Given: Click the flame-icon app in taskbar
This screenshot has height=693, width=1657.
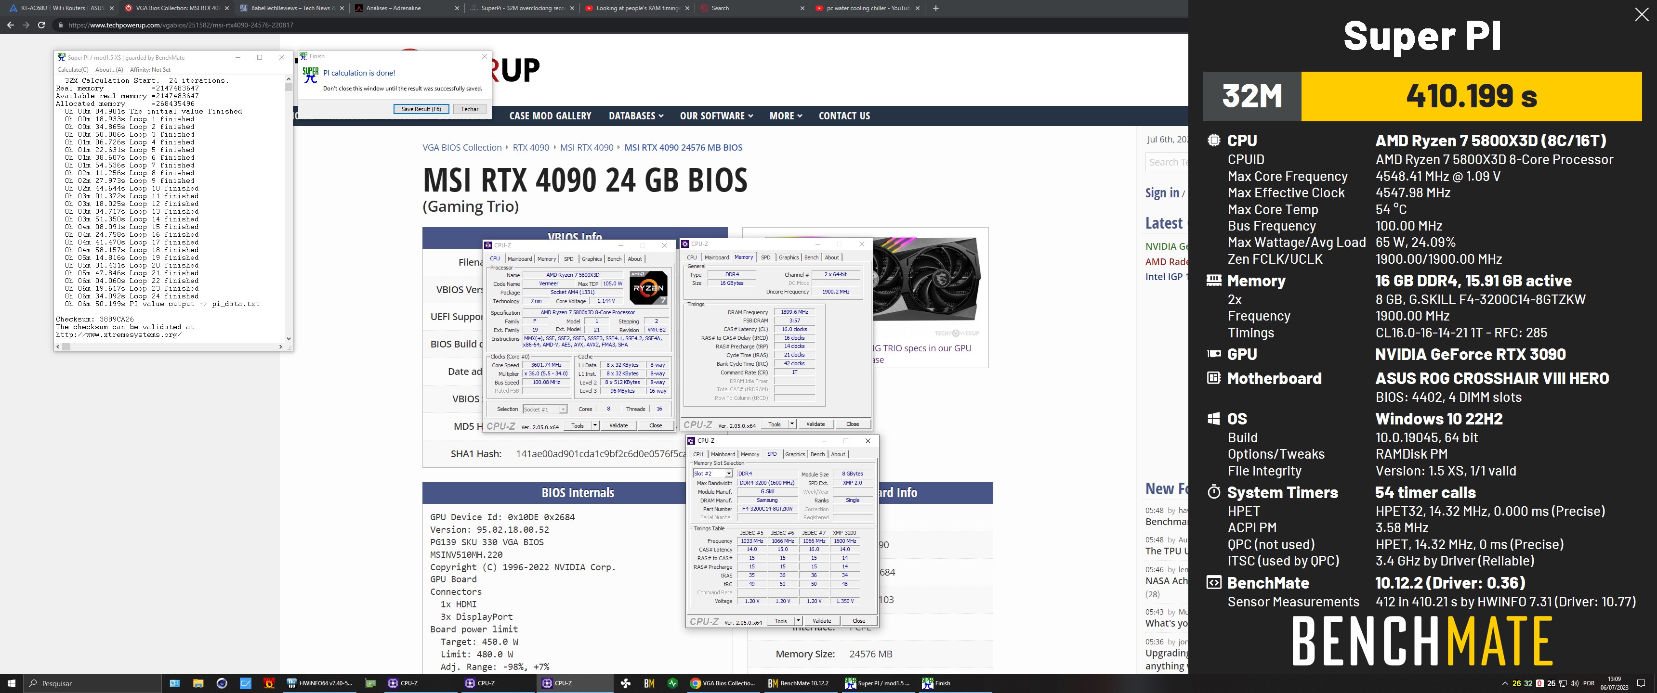Looking at the screenshot, I should [x=270, y=683].
